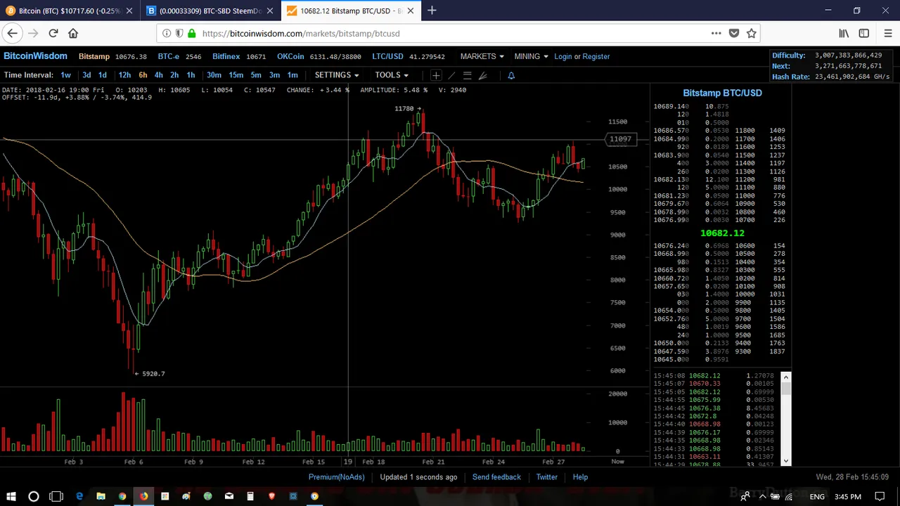Image resolution: width=900 pixels, height=506 pixels.
Task: Open the Help footer link
Action: [580, 477]
